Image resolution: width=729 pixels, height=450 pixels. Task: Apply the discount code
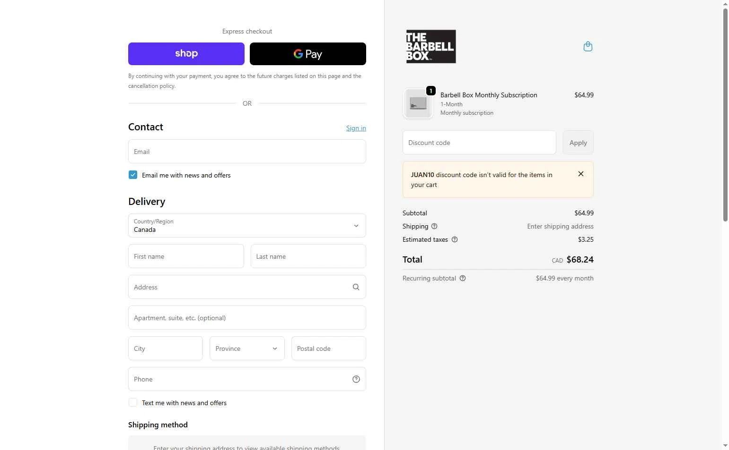pos(578,143)
